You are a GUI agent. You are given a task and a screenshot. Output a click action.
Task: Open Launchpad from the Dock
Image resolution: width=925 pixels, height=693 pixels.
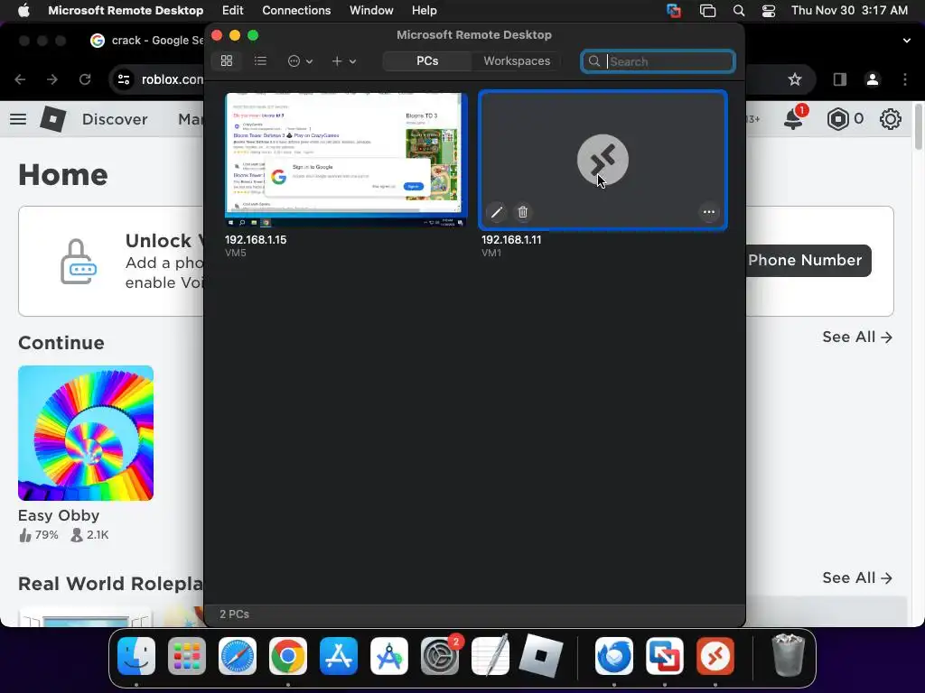[x=187, y=656]
